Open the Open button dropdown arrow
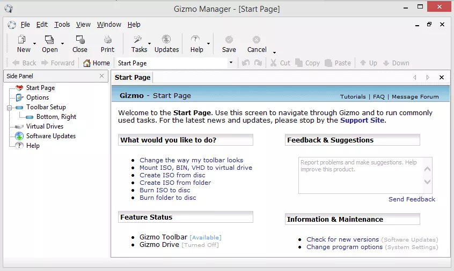 tap(62, 43)
